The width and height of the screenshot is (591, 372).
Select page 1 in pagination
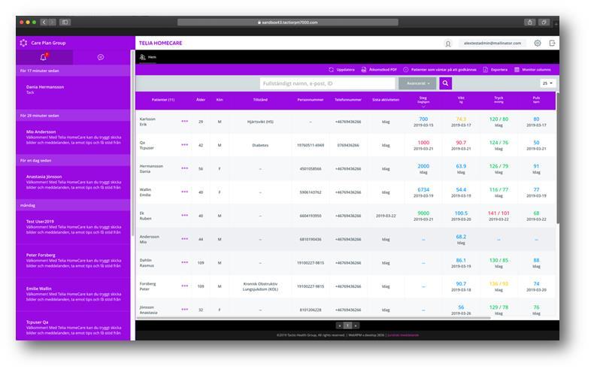pyautogui.click(x=347, y=325)
